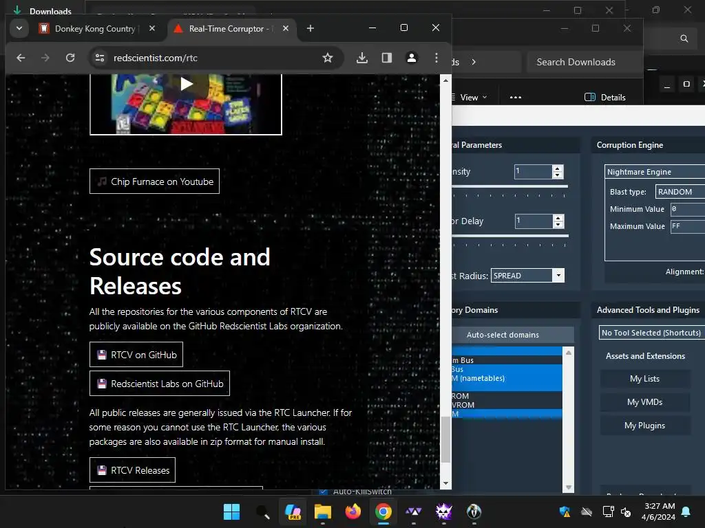Click My VMDs button
Viewport: 705px width, 528px height.
[644, 401]
